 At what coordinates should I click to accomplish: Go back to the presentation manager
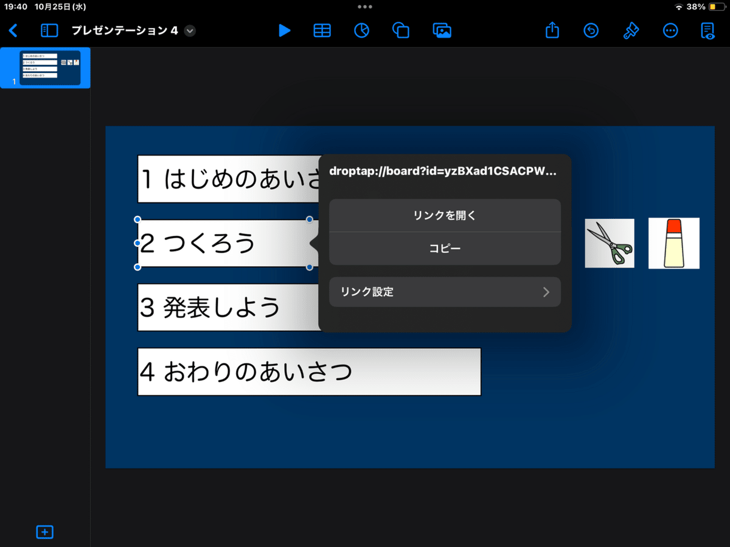coord(13,30)
